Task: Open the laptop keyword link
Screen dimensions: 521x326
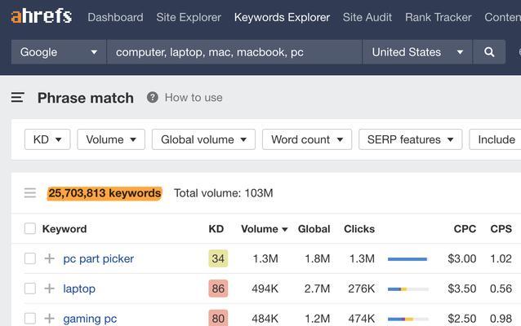Action: pyautogui.click(x=79, y=289)
